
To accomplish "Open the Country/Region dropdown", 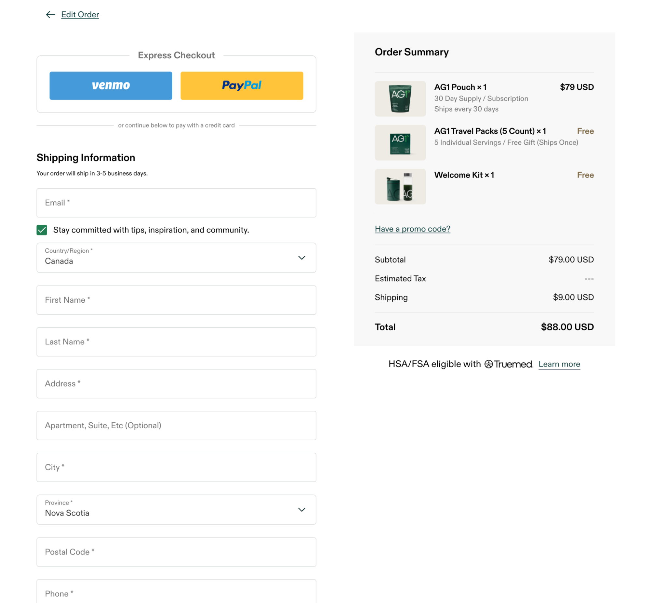I will [176, 257].
